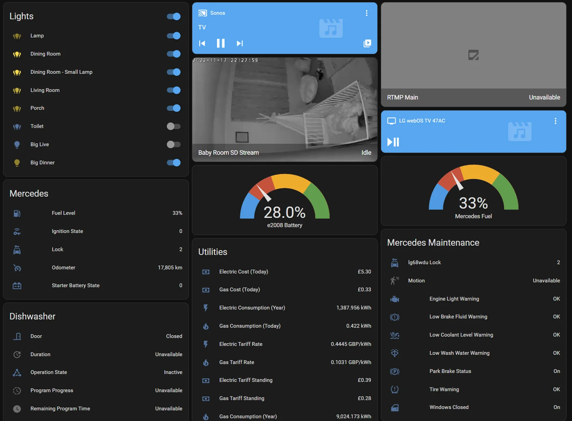The width and height of the screenshot is (572, 421).
Task: Toggle the Big Live light on
Action: (174, 144)
